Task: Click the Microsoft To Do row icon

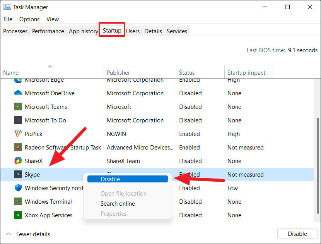Action: (18, 120)
